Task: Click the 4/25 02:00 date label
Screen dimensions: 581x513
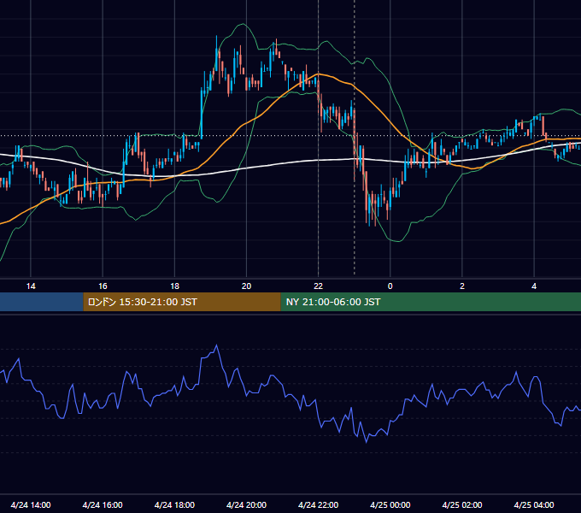Action: pos(462,504)
